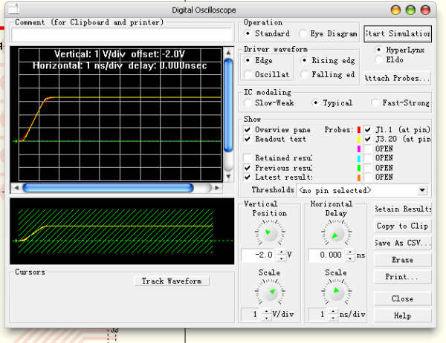
Task: Toggle Overview pane checkbox
Action: [x=248, y=130]
